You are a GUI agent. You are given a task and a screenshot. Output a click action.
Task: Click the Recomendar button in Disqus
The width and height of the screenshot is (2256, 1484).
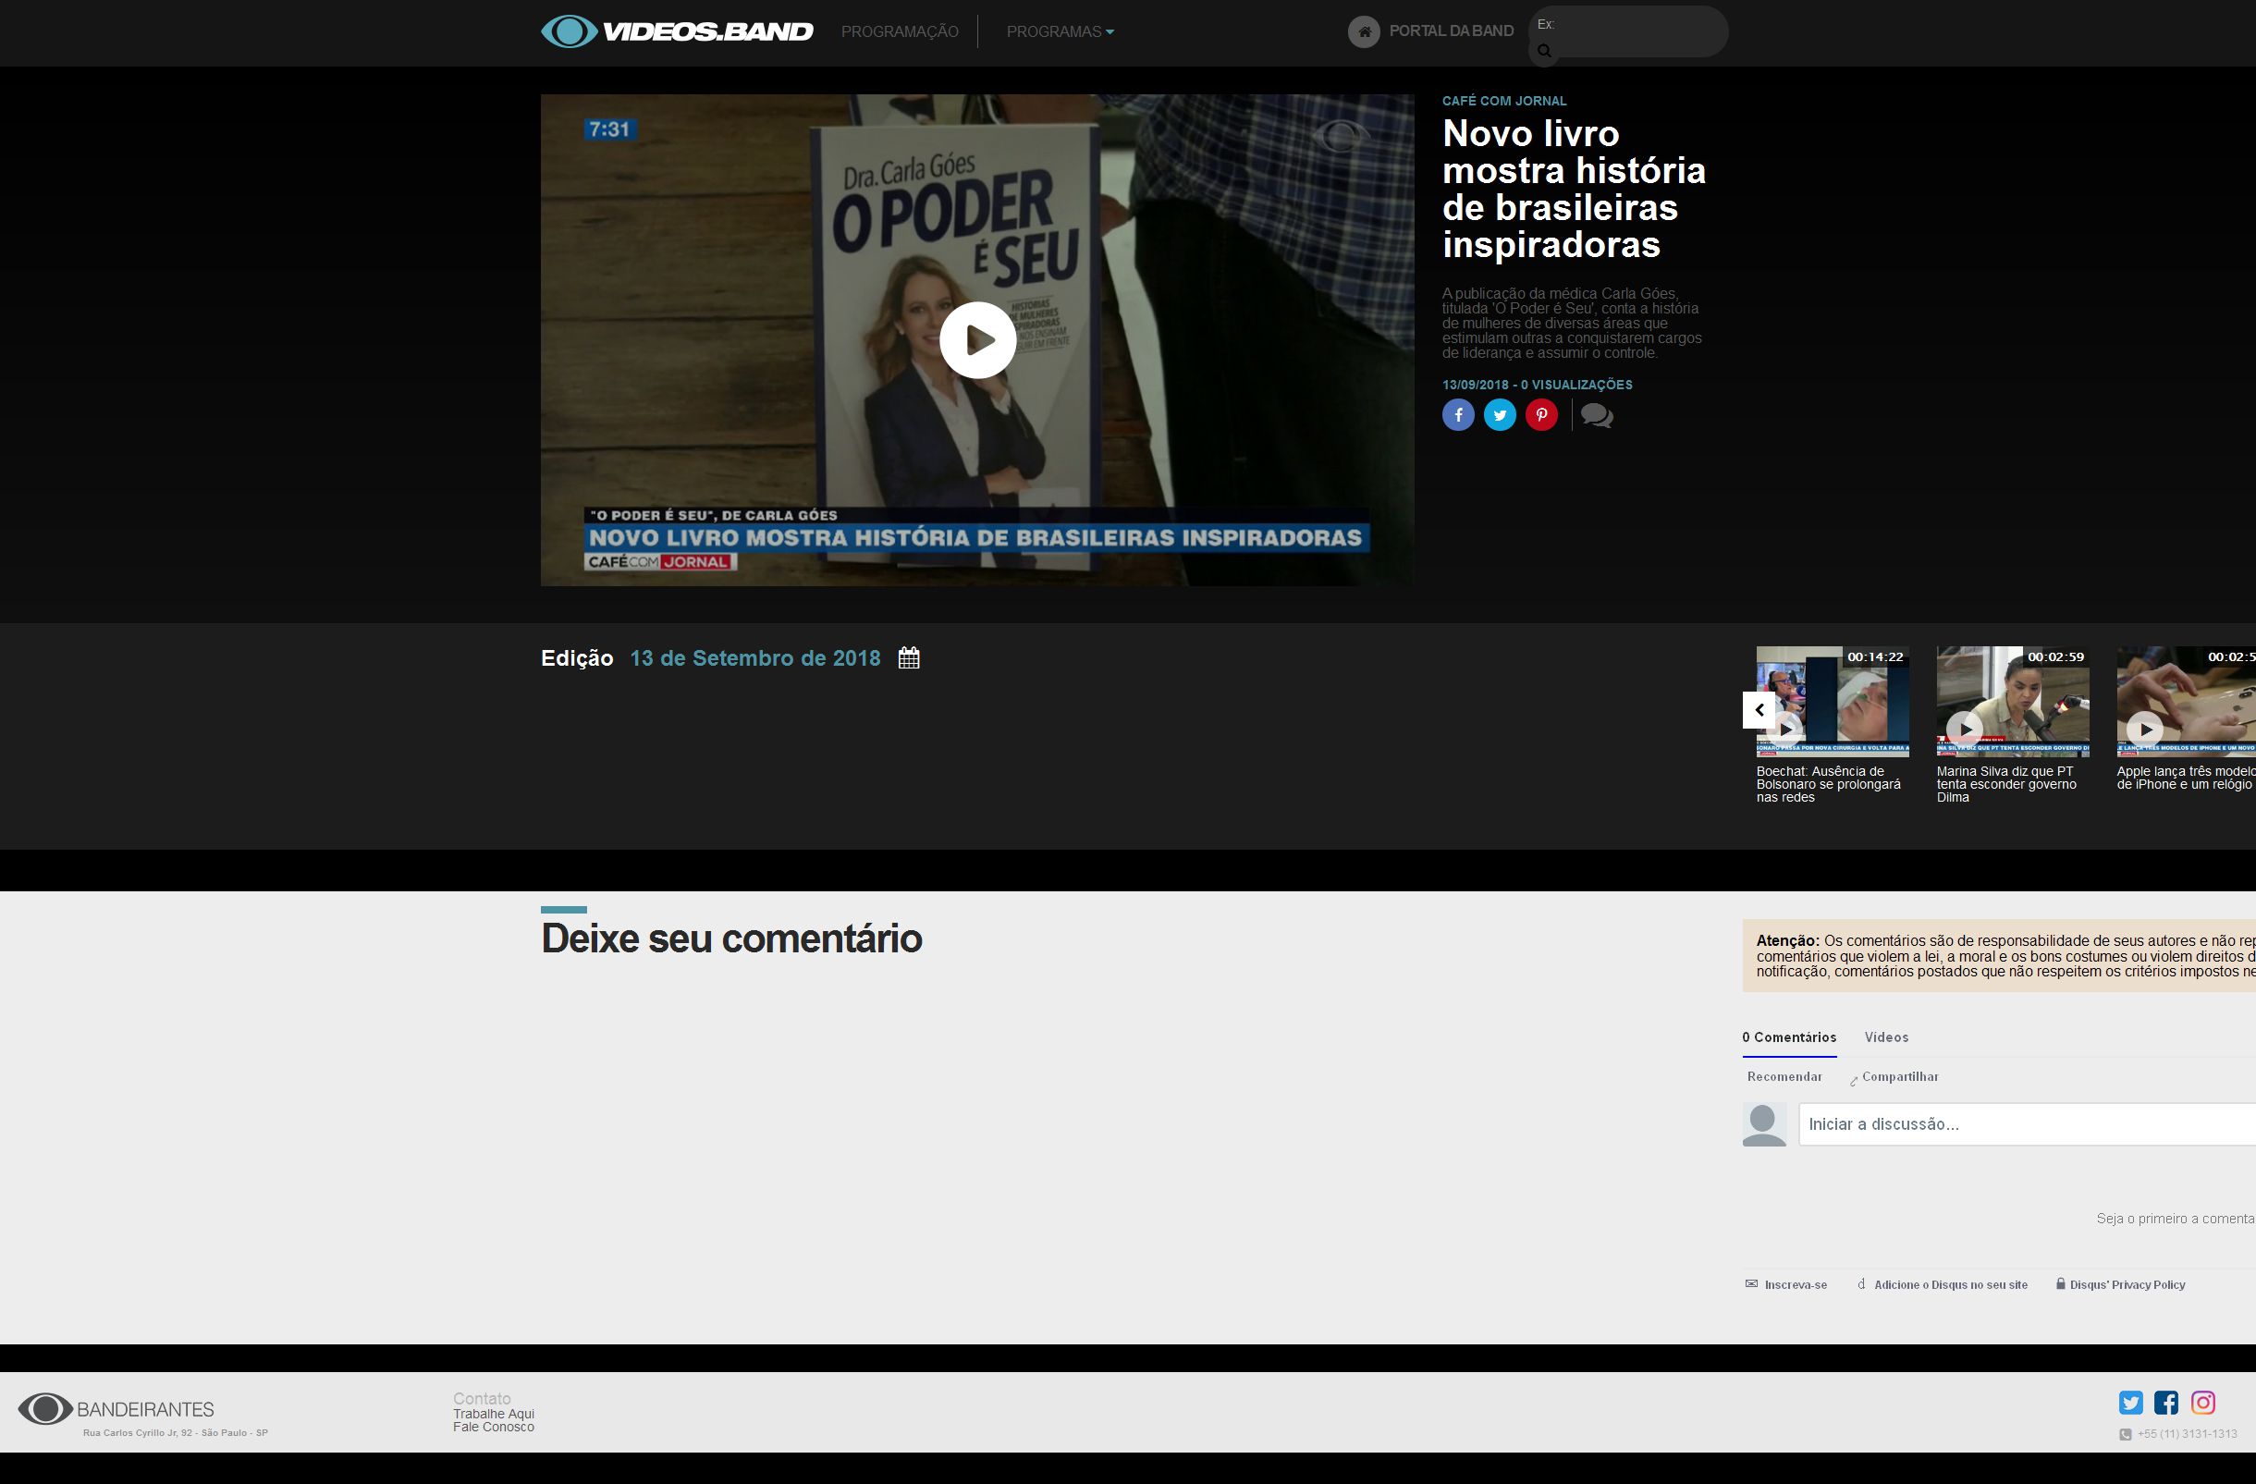coord(1784,1076)
